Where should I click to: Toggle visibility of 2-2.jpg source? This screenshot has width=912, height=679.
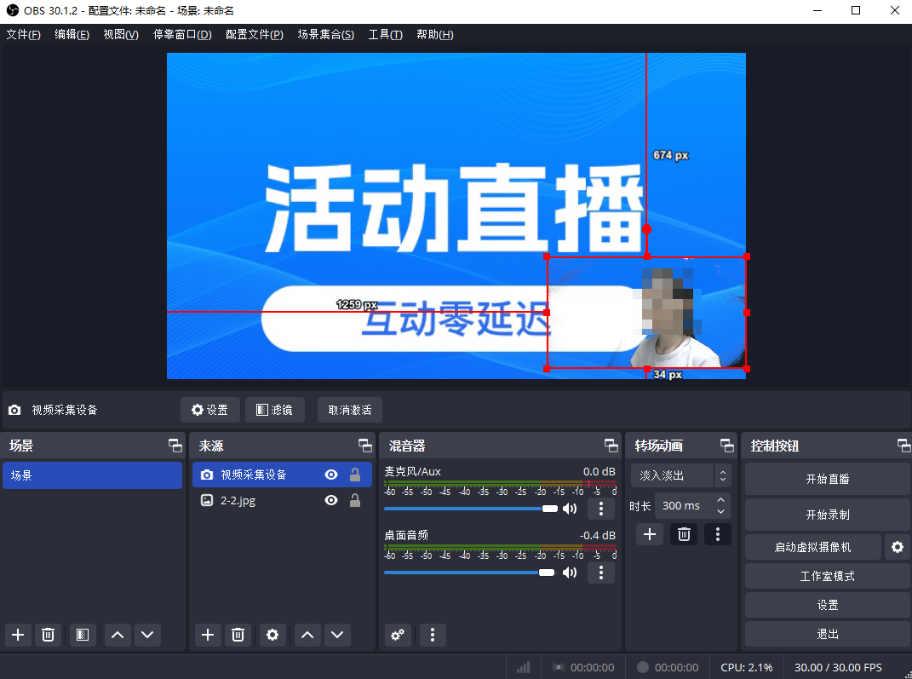click(331, 501)
